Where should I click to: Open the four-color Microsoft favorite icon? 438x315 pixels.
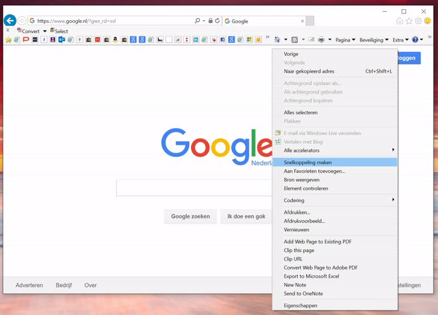249,40
